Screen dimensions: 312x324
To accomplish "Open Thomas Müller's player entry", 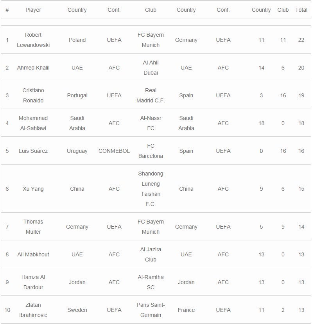I will click(33, 227).
